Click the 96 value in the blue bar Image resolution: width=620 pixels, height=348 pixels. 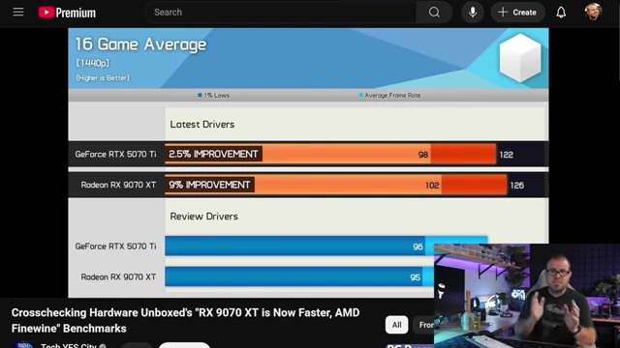point(418,247)
